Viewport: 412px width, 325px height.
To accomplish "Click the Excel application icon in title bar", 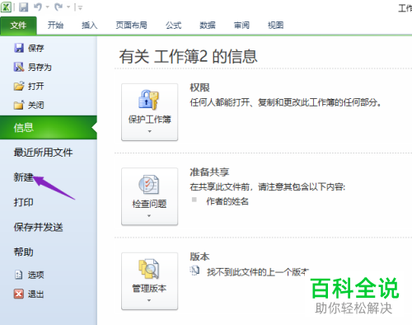I will click(x=6, y=7).
